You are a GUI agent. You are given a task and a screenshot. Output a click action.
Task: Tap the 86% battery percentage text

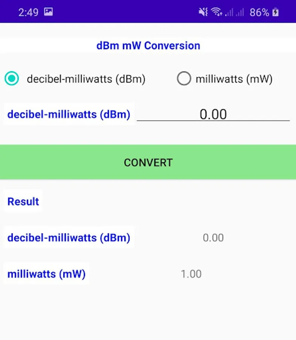[259, 12]
